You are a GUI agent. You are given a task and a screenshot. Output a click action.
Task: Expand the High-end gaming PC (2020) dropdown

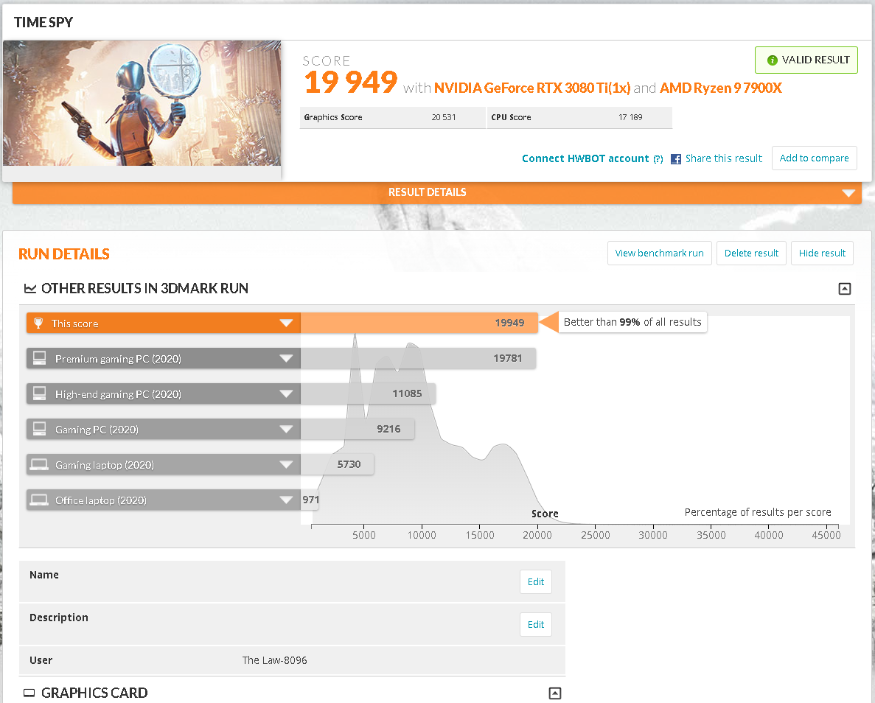[287, 394]
